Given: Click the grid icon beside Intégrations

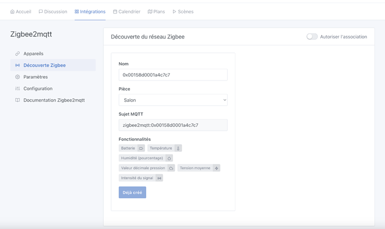Looking at the screenshot, I should tap(76, 12).
